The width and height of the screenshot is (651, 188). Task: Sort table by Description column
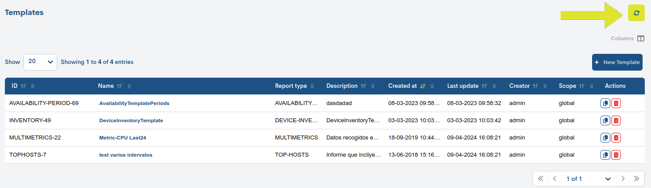[x=364, y=86]
